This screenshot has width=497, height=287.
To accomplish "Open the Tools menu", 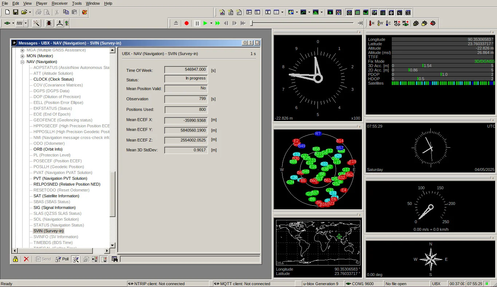I will point(77,3).
